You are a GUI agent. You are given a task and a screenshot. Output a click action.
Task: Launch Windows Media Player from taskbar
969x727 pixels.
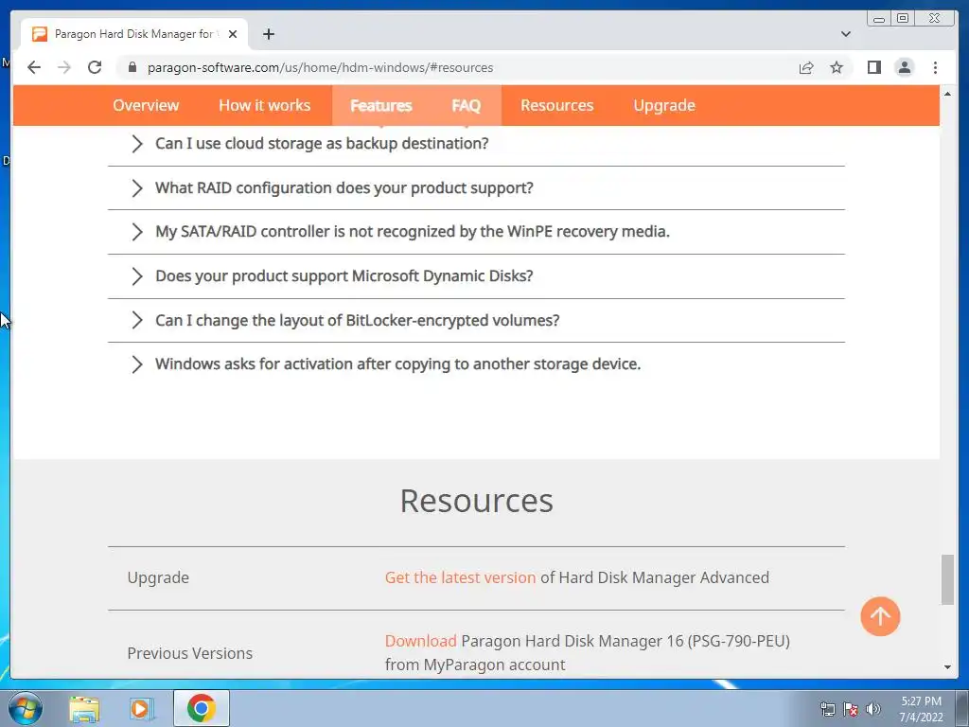coord(142,708)
